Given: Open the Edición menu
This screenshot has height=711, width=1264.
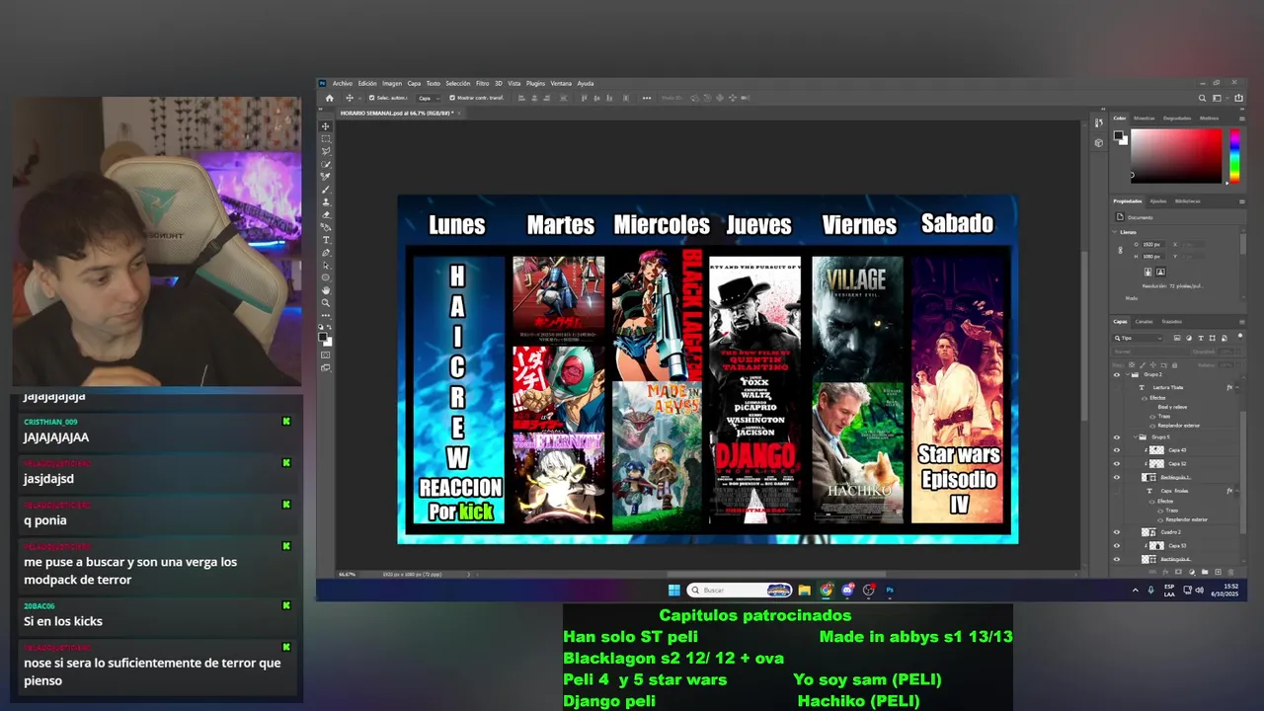Looking at the screenshot, I should (x=367, y=83).
